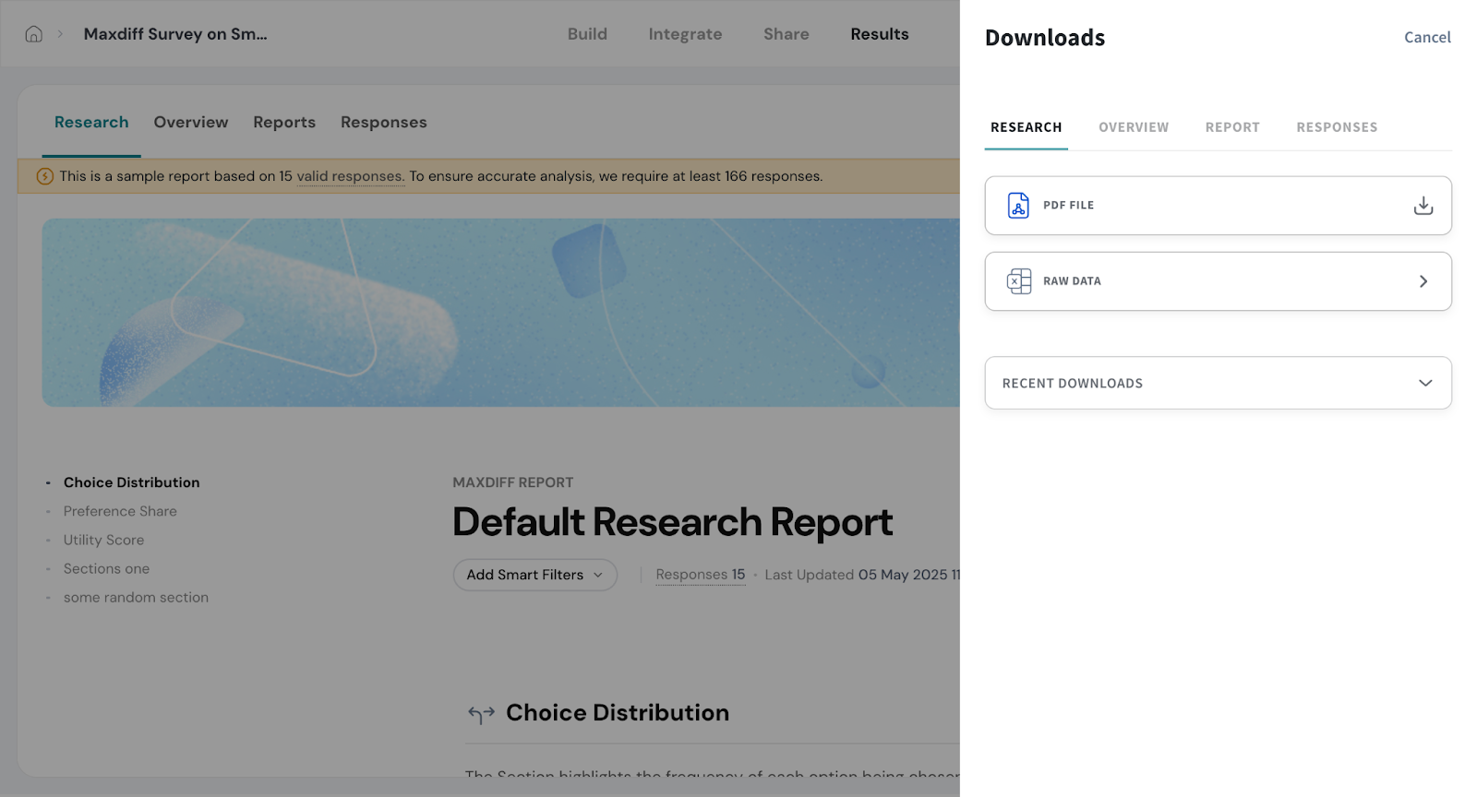Download the PDF file via download icon

(x=1423, y=206)
